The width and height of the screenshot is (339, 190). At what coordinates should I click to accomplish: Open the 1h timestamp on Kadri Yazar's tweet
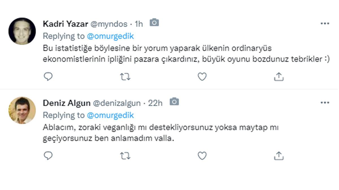pyautogui.click(x=138, y=24)
